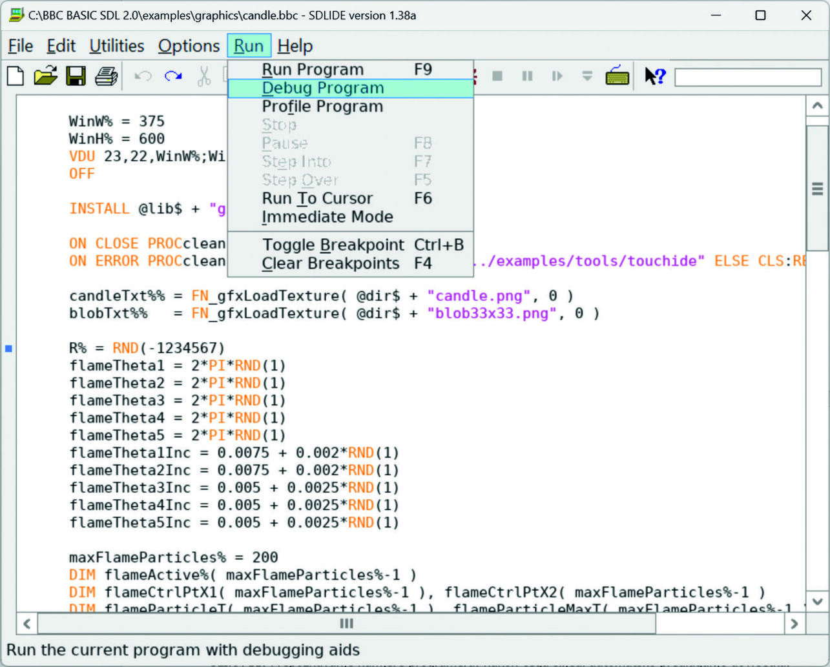Select Run To Cursor menu entry
This screenshot has width=830, height=667.
(351, 198)
